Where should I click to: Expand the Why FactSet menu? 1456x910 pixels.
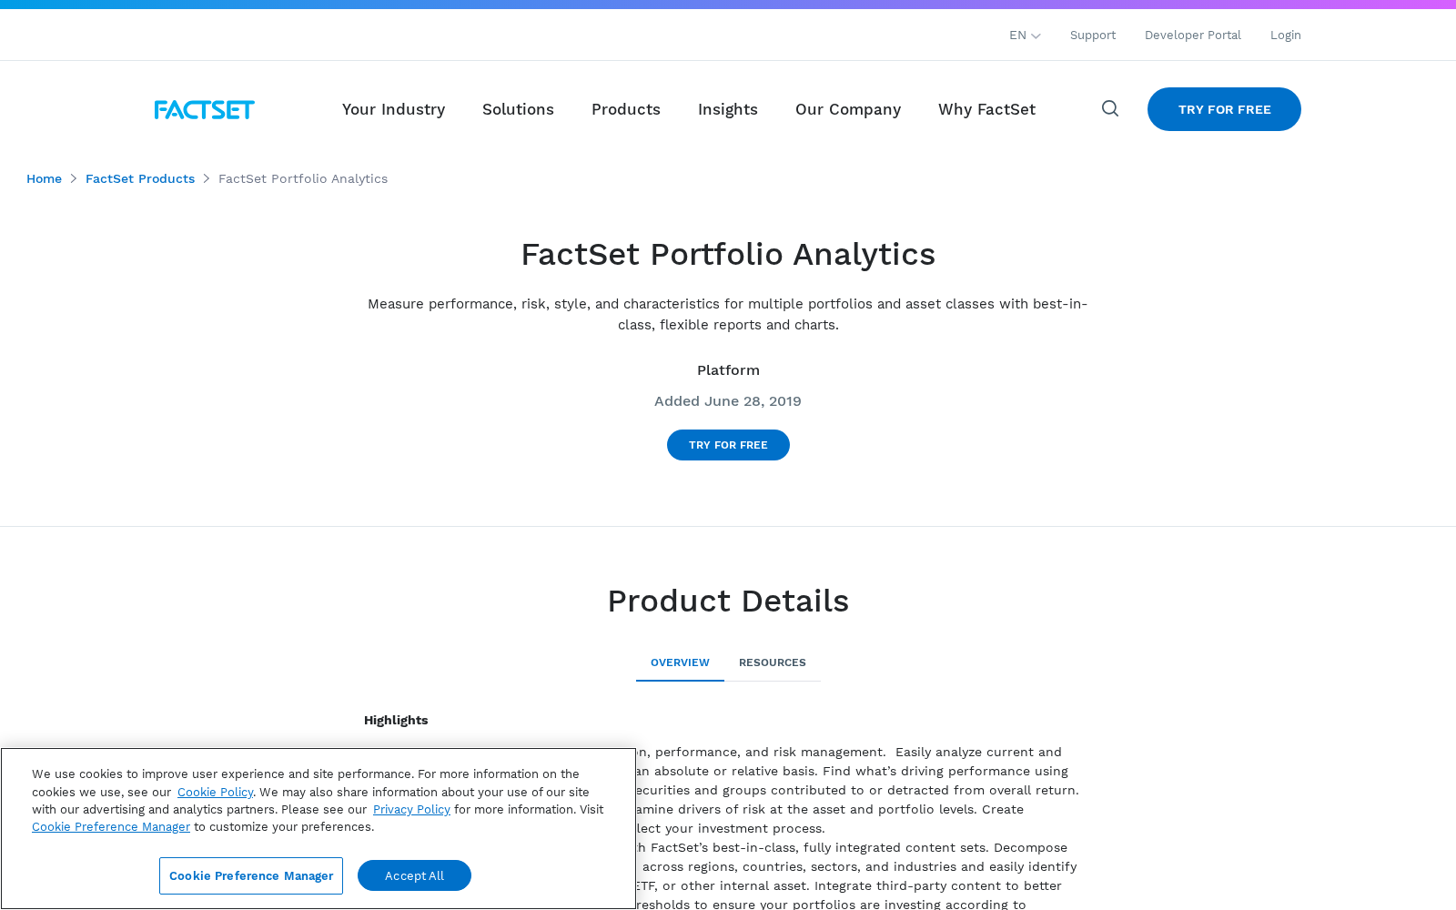986,109
